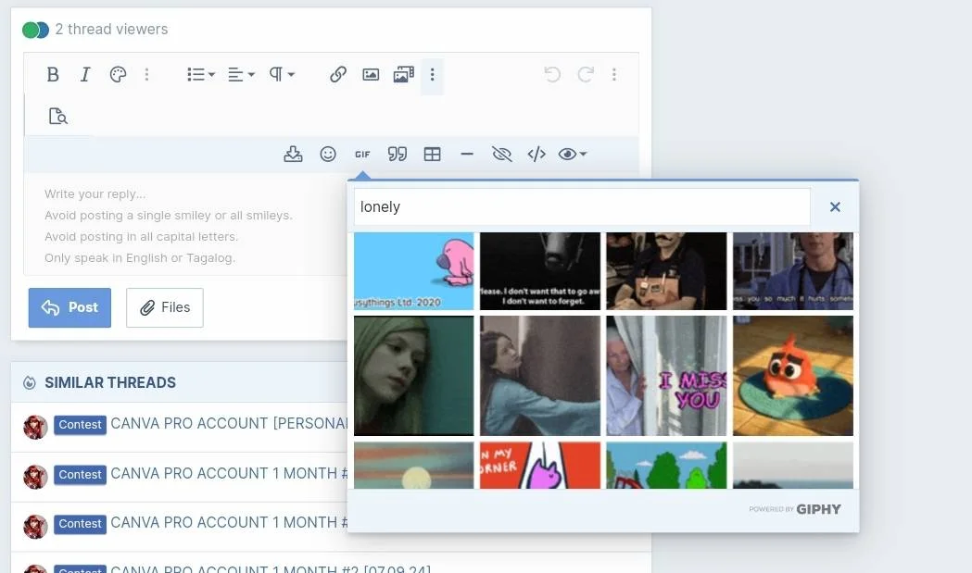Insert spoiler using crossed-eye icon

click(501, 154)
